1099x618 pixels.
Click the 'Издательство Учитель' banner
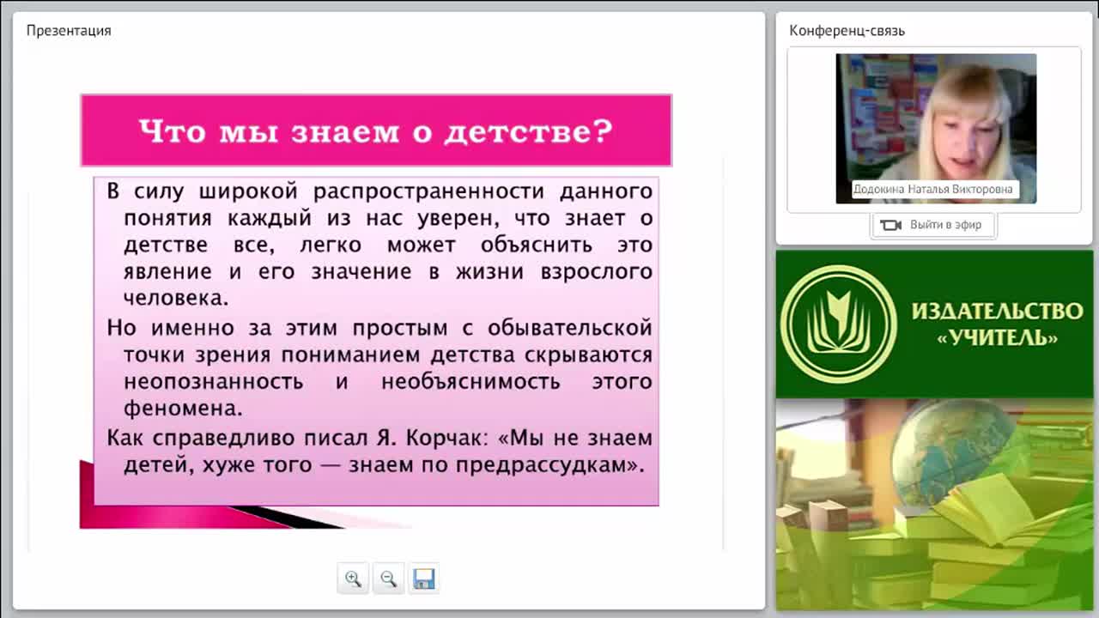click(935, 324)
